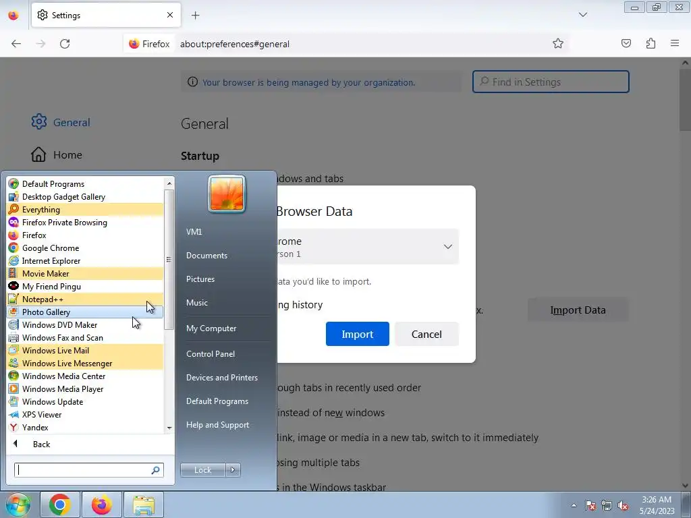Click the user account picture in Start menu

227,194
